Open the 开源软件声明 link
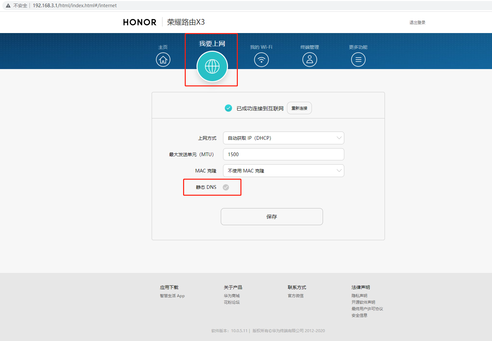 coord(363,302)
